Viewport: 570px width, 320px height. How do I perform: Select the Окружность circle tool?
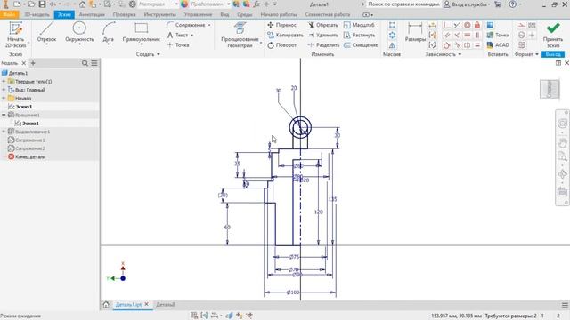coord(79,33)
